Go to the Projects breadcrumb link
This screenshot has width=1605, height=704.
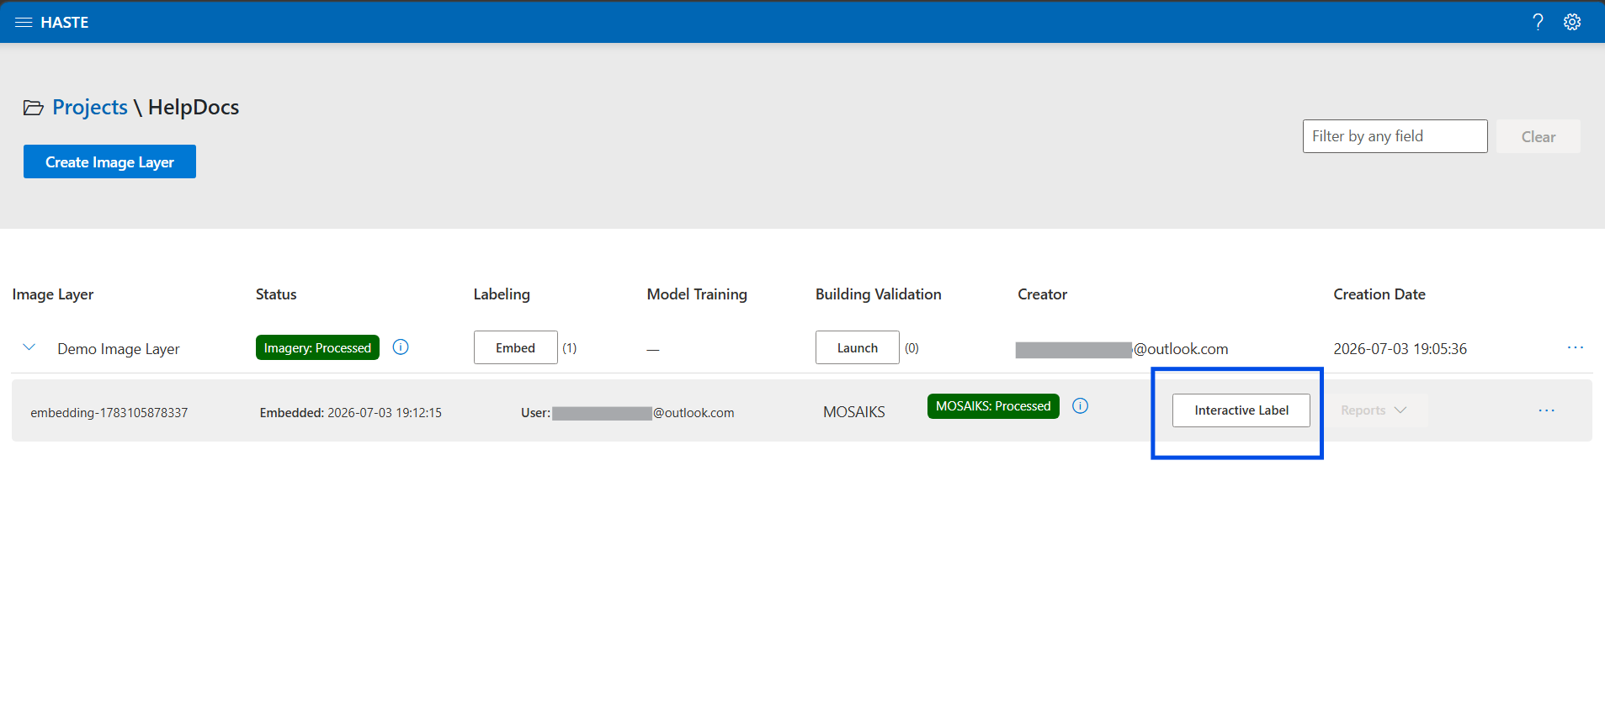point(90,108)
